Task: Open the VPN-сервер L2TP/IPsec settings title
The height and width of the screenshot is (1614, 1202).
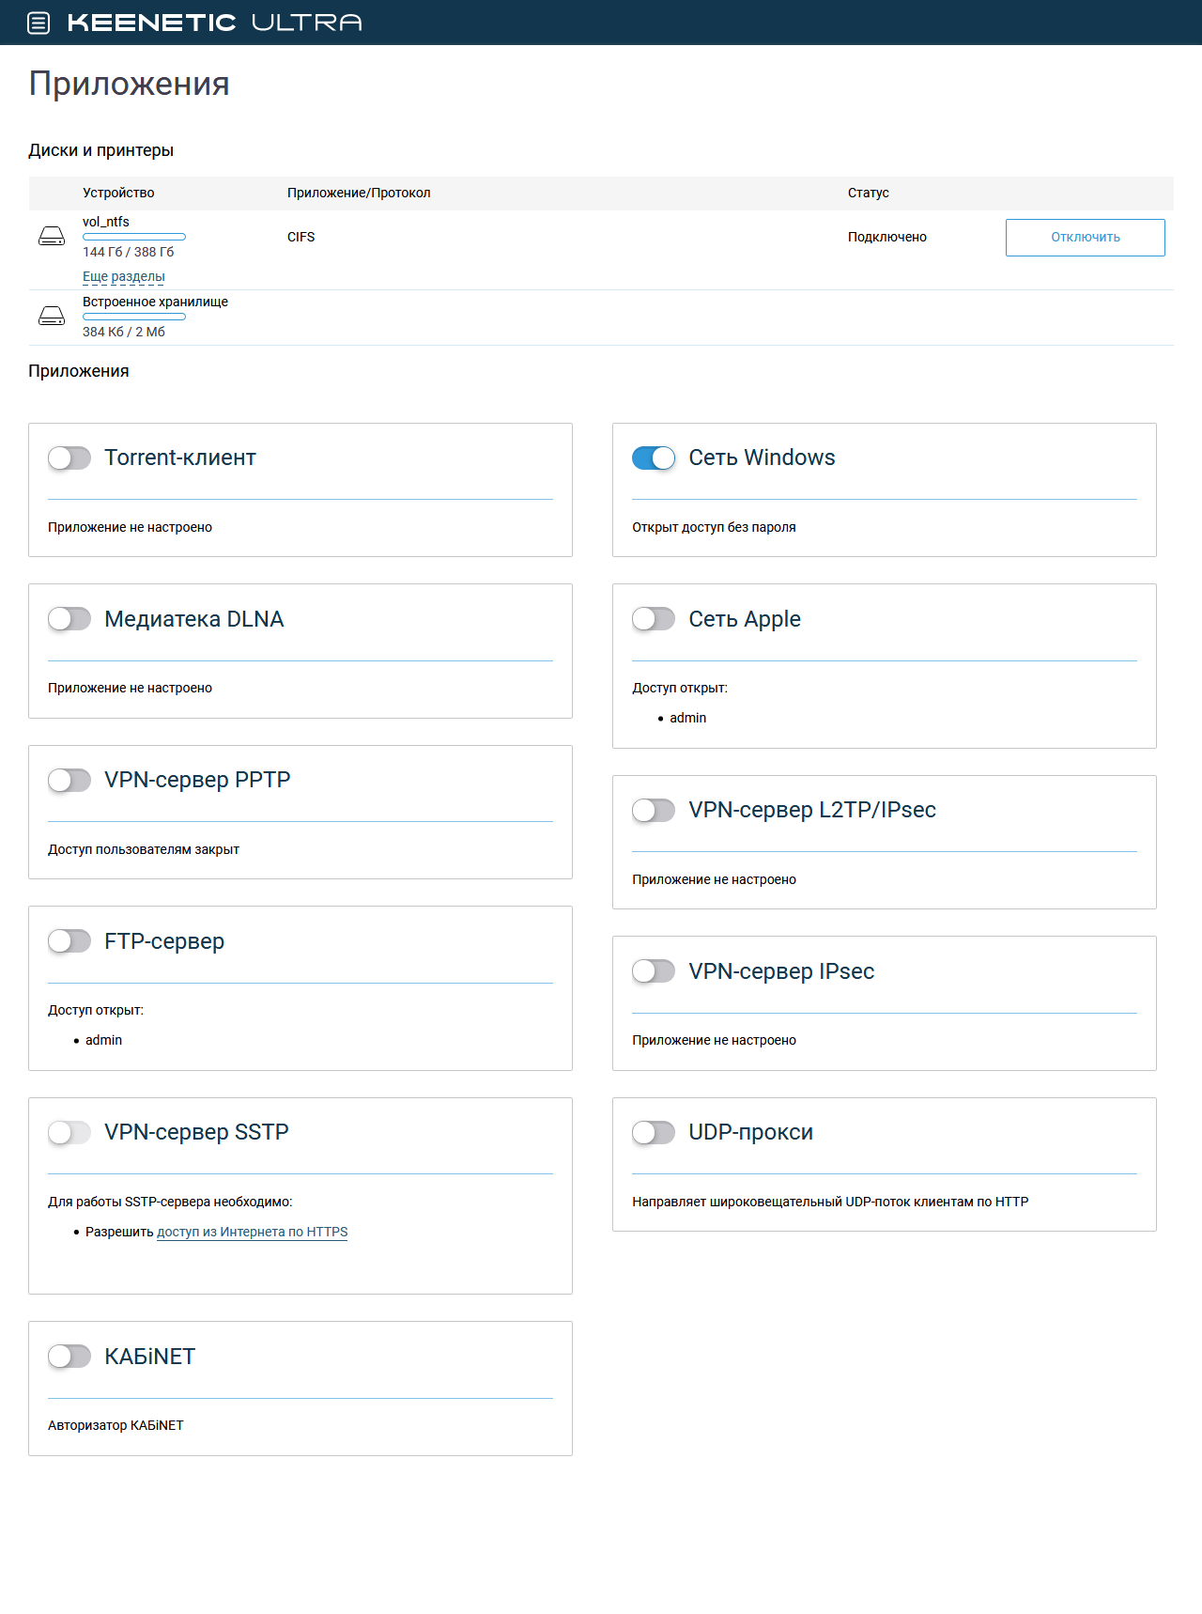Action: pyautogui.click(x=811, y=810)
